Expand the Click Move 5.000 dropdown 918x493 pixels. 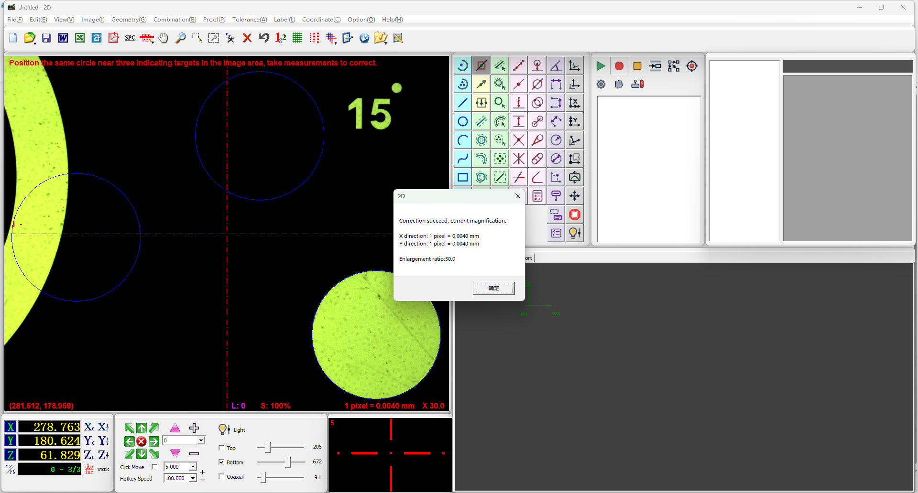193,467
